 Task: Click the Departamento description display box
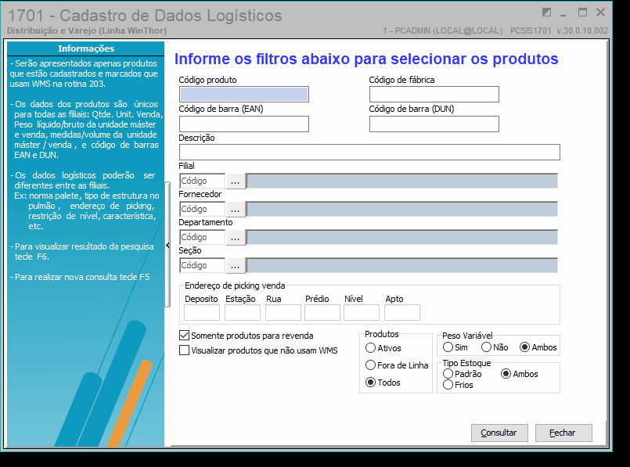pyautogui.click(x=401, y=237)
